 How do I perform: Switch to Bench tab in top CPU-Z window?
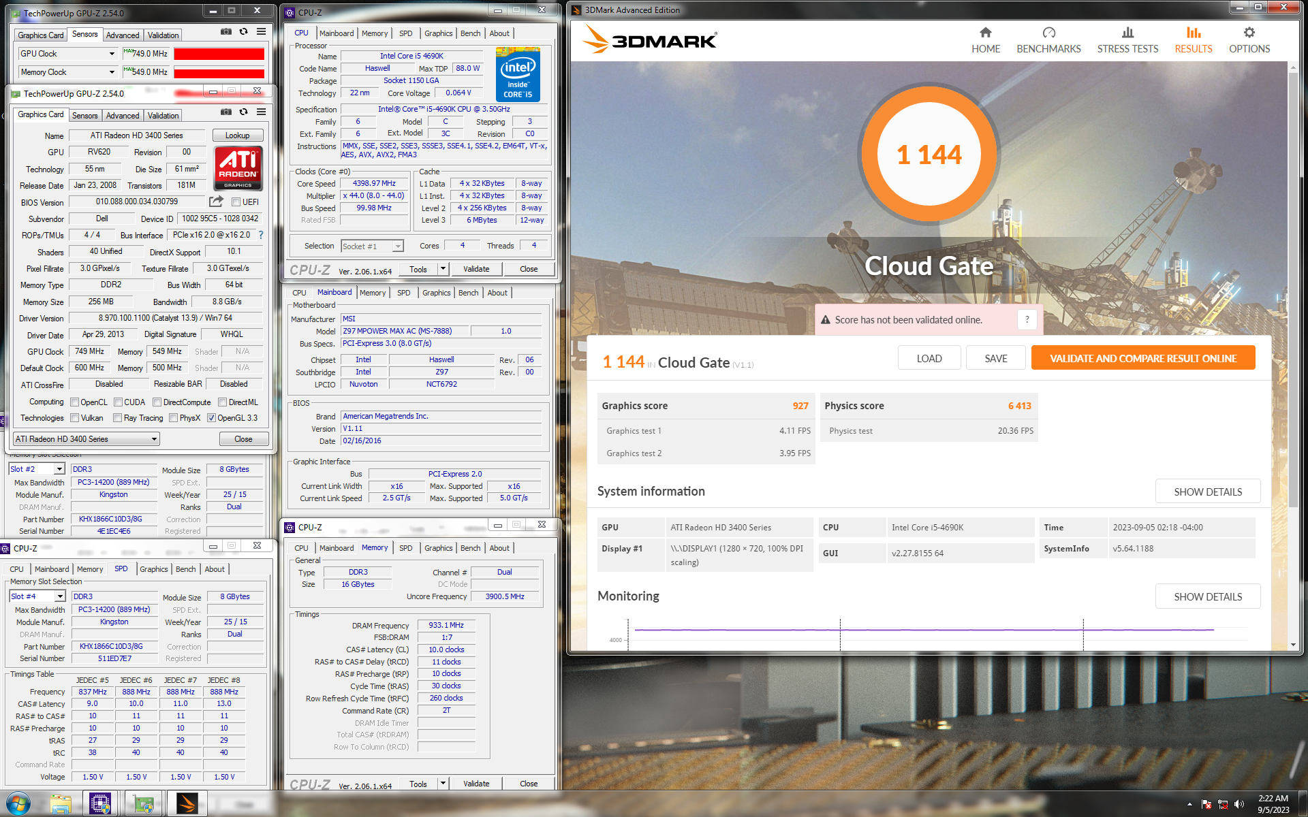(470, 33)
